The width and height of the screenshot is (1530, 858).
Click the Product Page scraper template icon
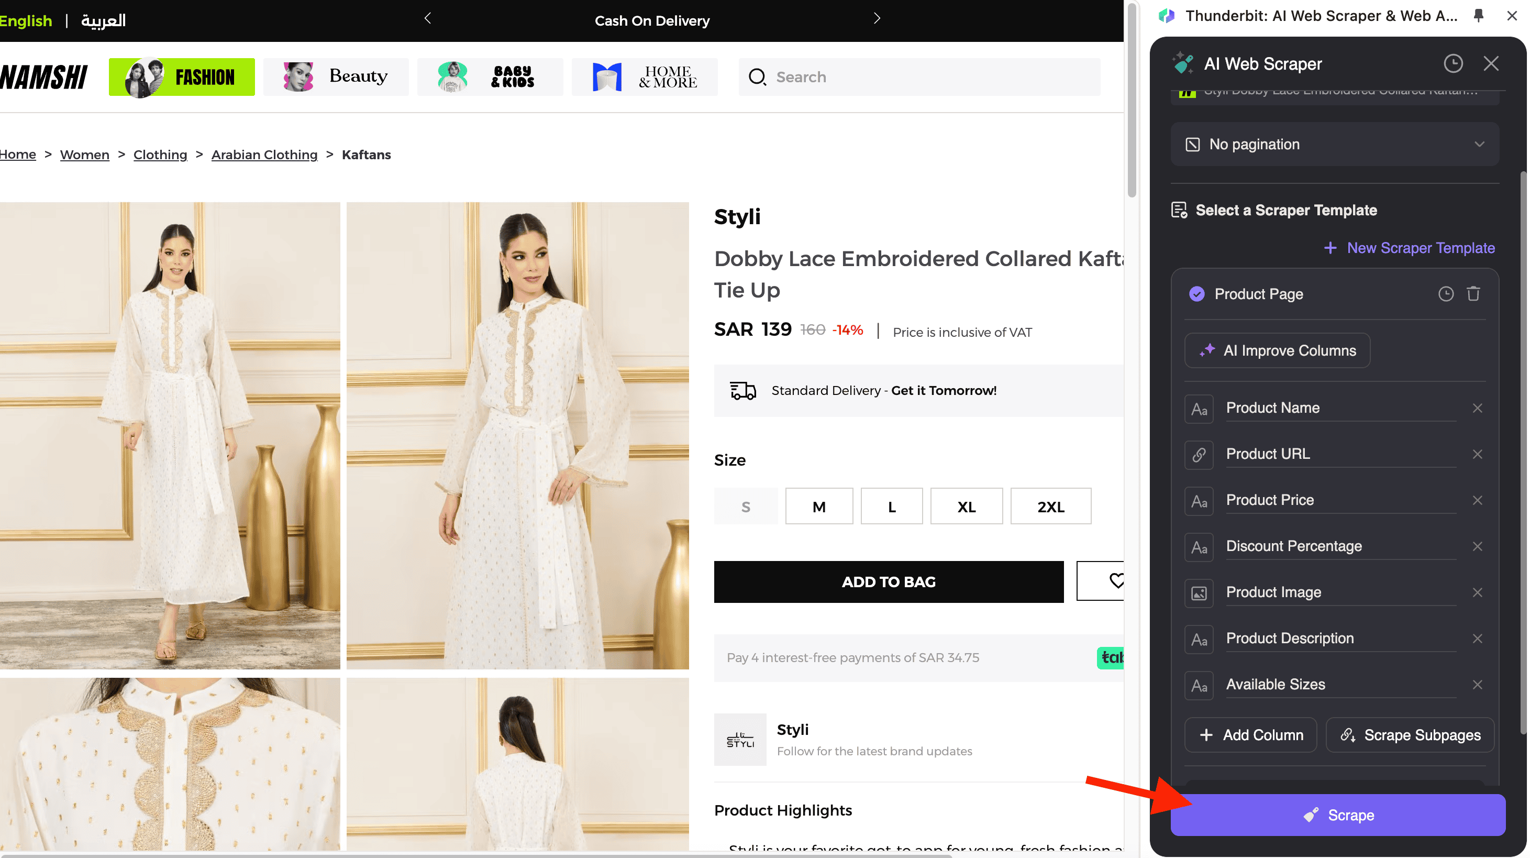pyautogui.click(x=1197, y=293)
